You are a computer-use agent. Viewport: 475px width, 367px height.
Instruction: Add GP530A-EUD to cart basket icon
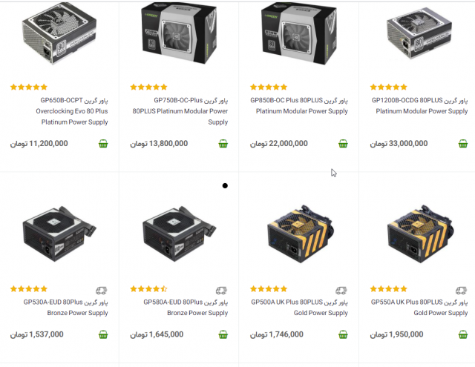coord(103,334)
